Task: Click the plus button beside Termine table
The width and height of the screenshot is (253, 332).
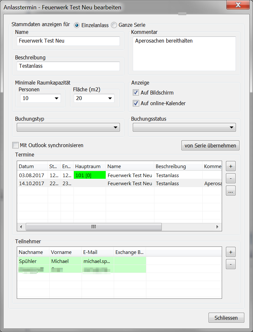Action: pos(231,166)
